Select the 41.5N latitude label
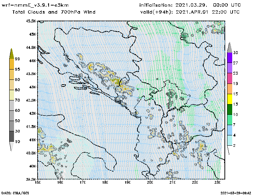Screen dimensions: 258x195 tap(31, 127)
